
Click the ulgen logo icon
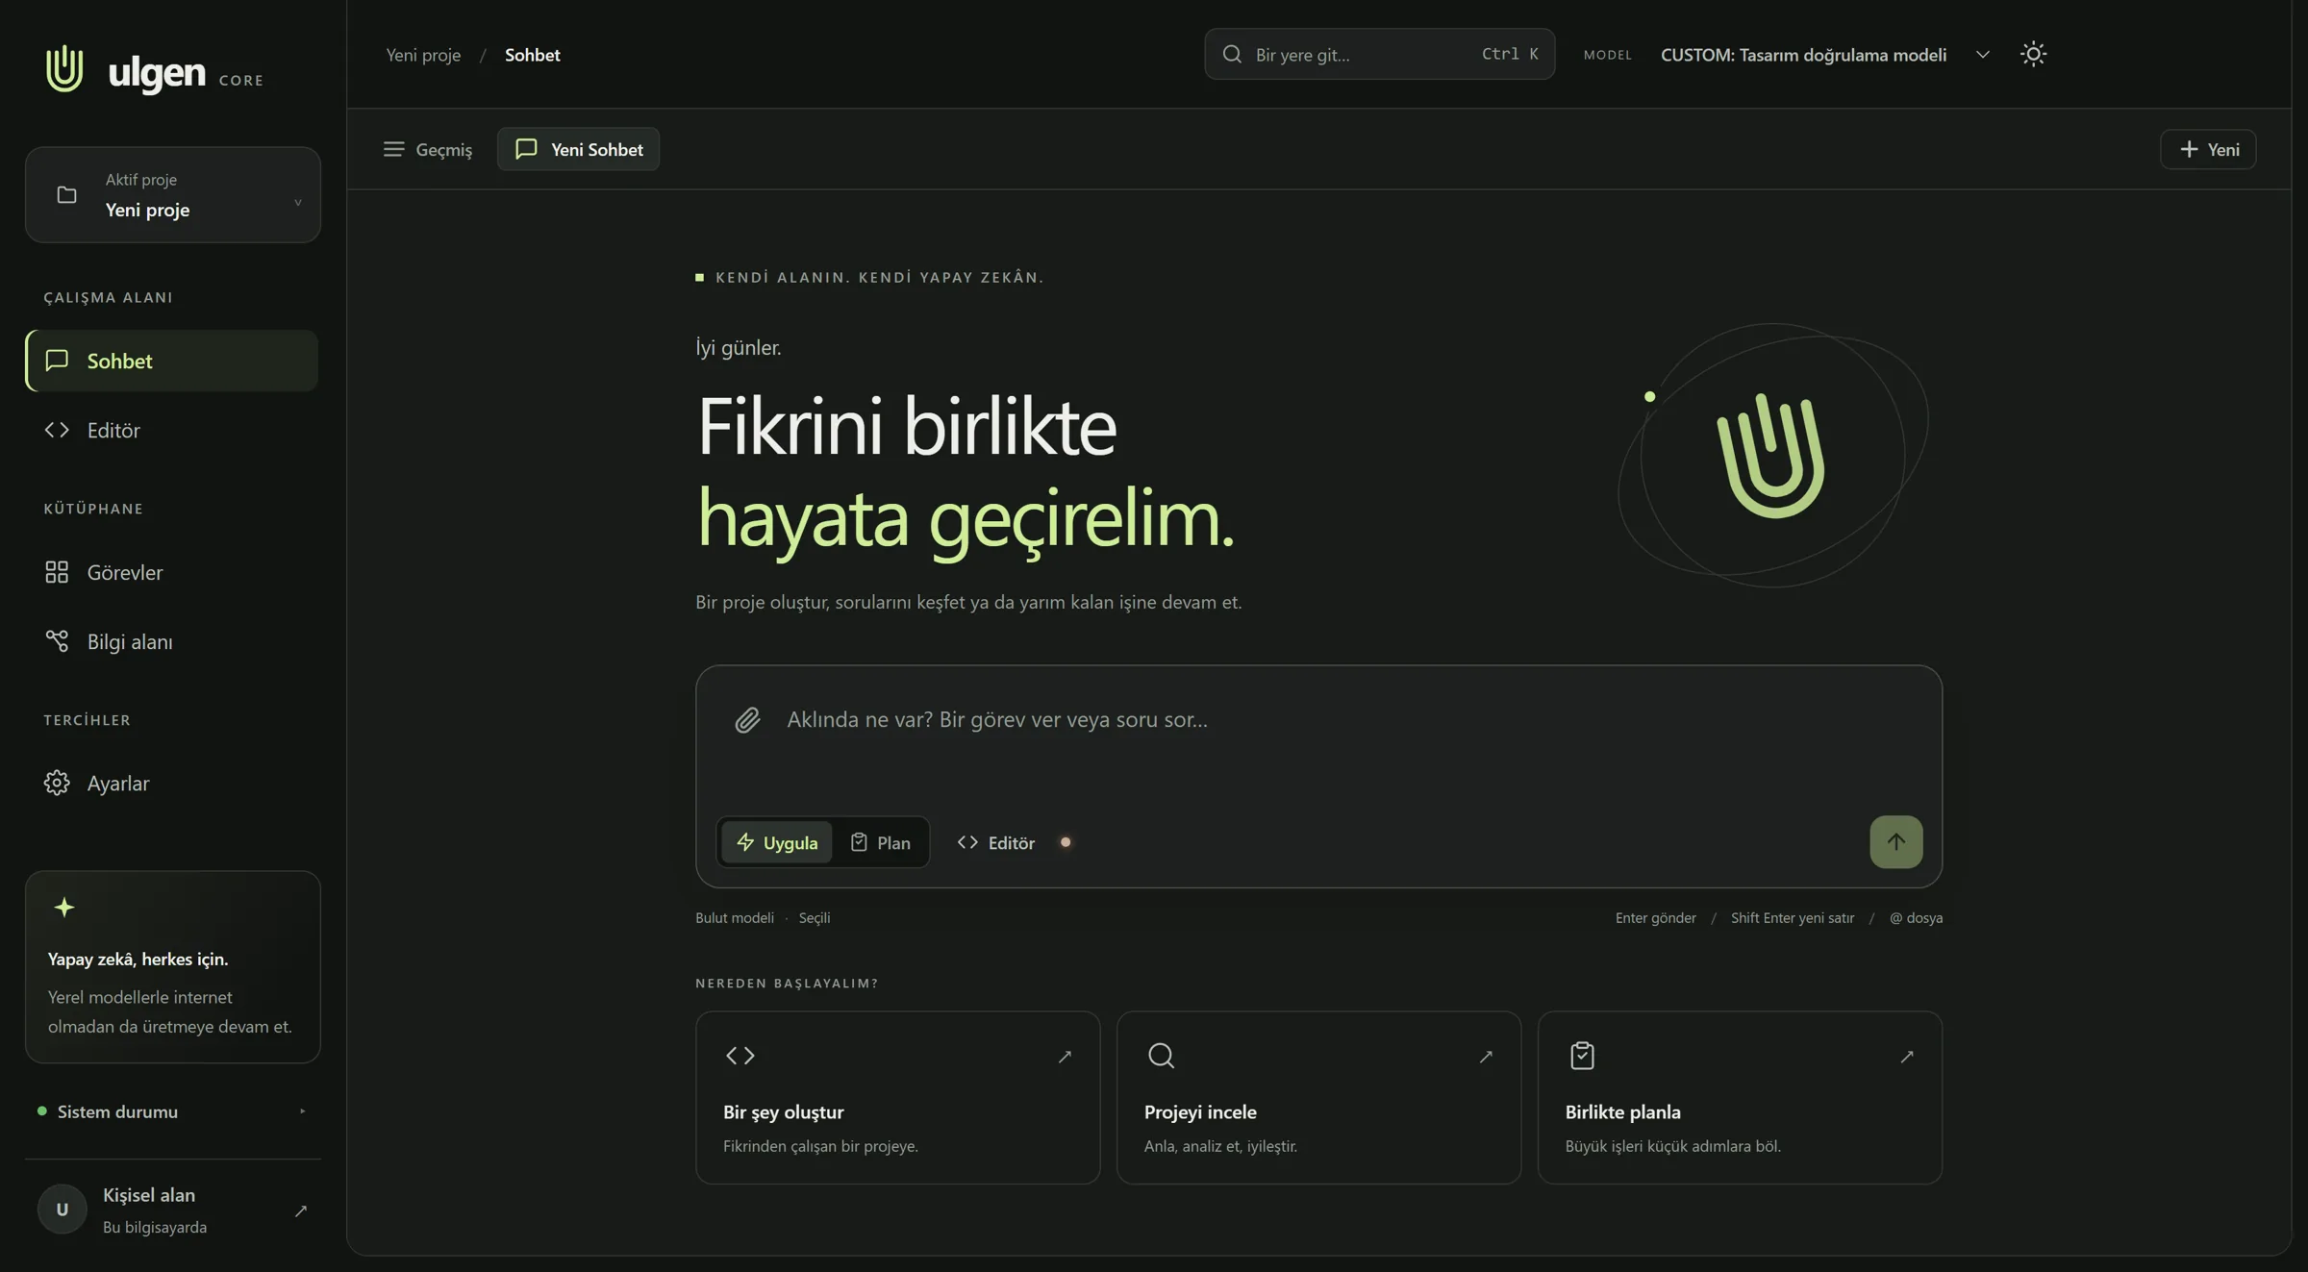[x=64, y=68]
